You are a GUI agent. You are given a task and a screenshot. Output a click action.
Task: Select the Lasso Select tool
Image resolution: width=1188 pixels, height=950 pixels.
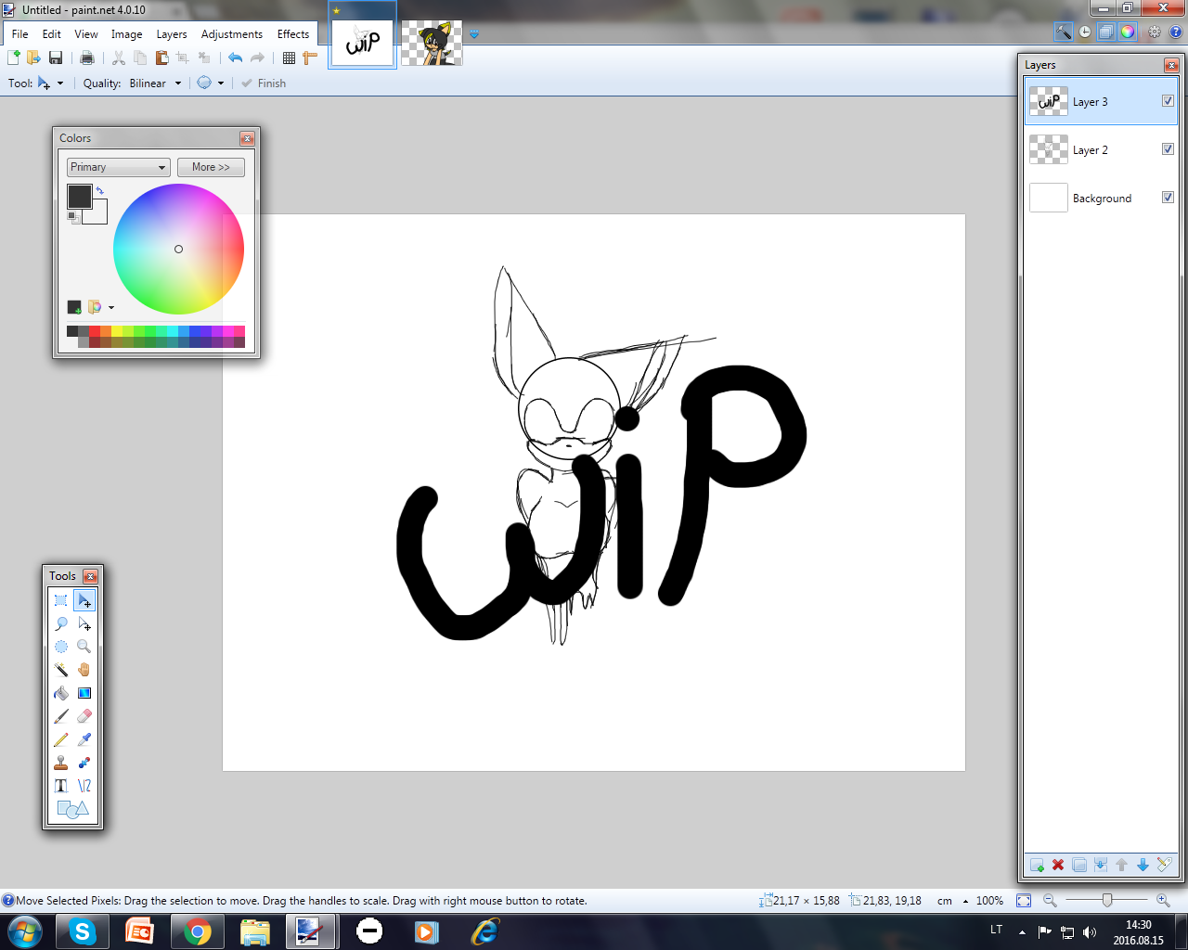(x=61, y=623)
